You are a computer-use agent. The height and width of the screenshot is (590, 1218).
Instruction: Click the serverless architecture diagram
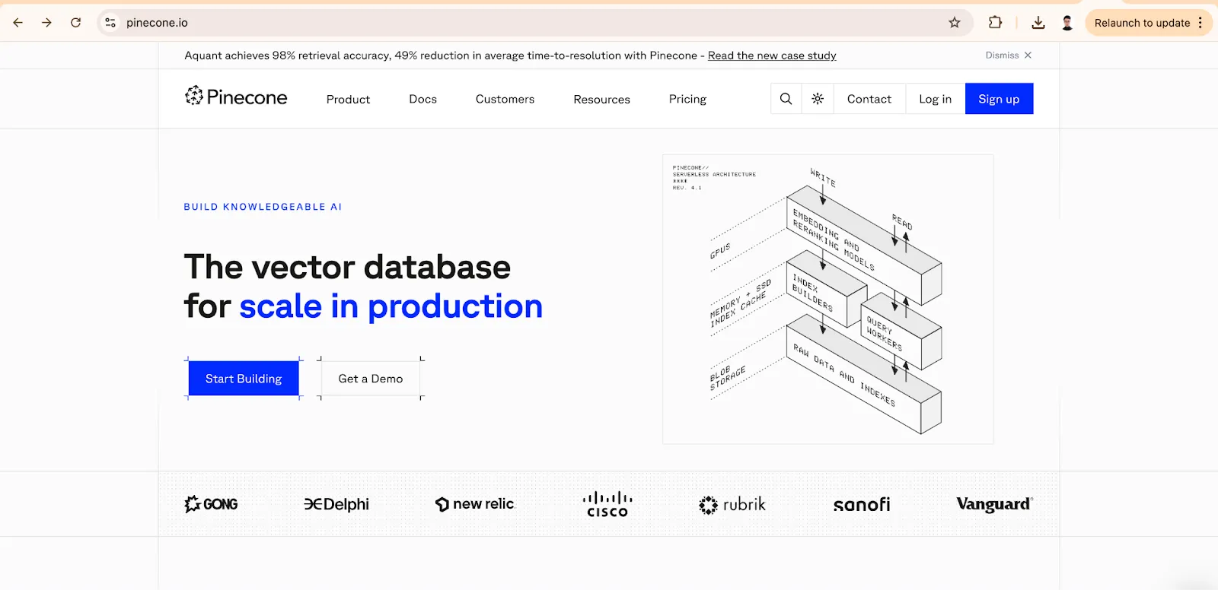coord(828,300)
